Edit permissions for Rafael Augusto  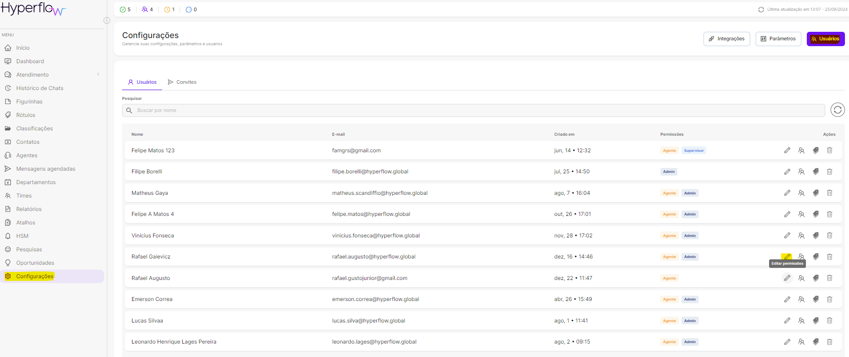[x=787, y=278]
